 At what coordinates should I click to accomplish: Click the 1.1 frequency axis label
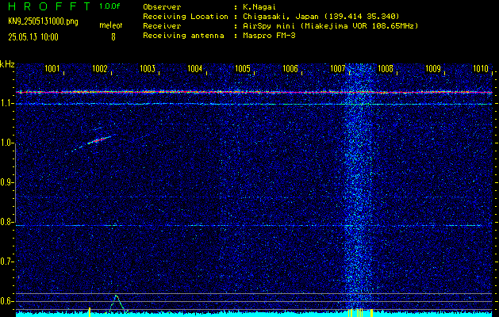[7, 104]
